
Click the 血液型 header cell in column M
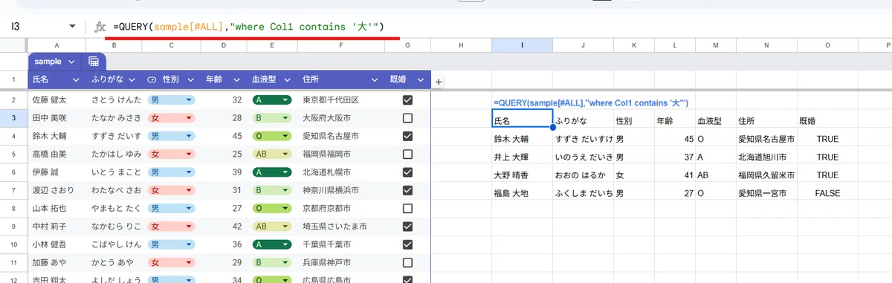click(x=715, y=119)
